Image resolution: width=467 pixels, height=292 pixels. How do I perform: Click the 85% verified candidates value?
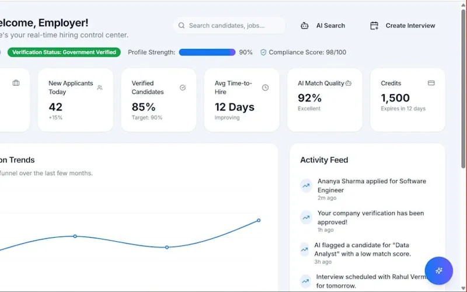[144, 107]
